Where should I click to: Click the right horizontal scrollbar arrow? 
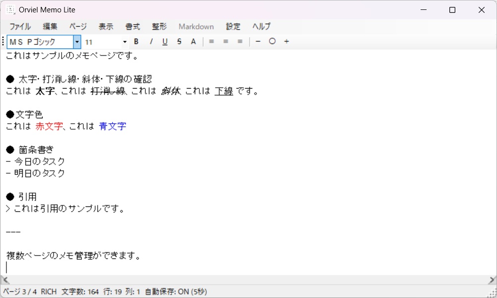(492, 280)
